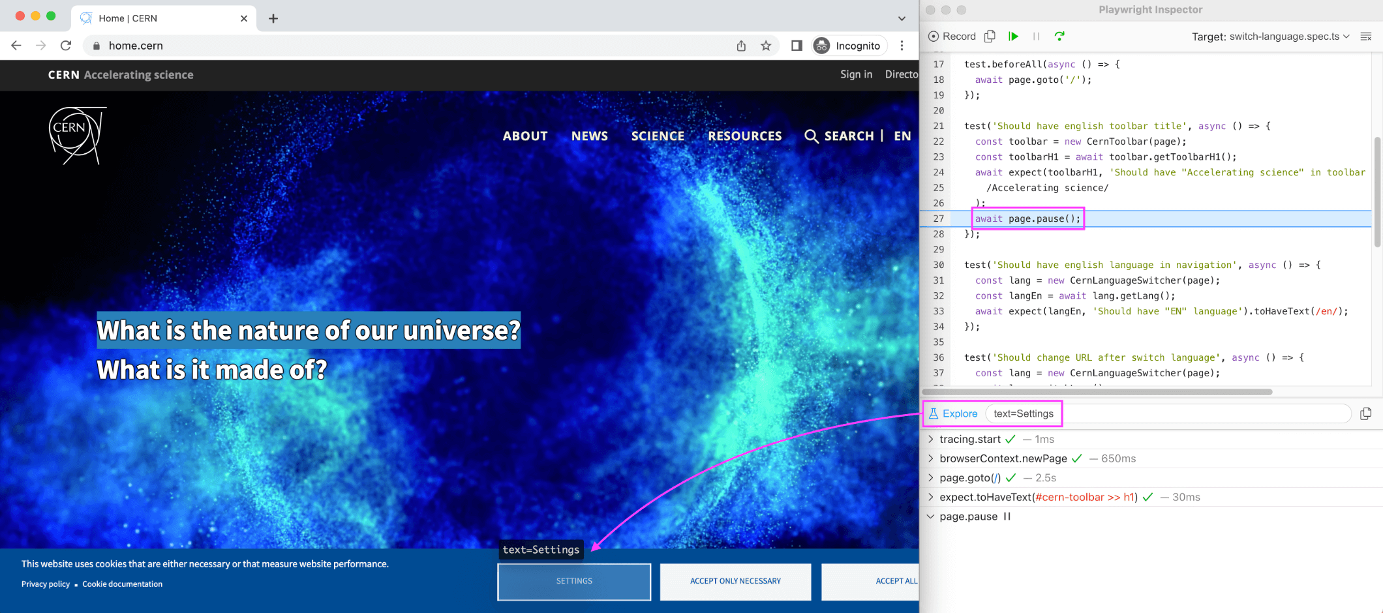Bookmark the page with the star icon
This screenshot has width=1383, height=613.
pos(766,46)
